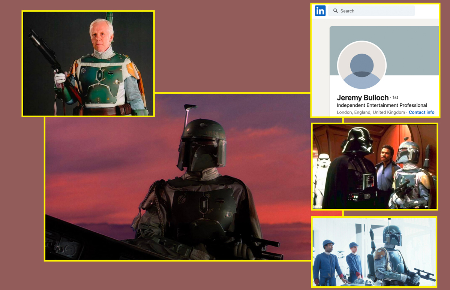Open the photo of the white-haired man in armor
The image size is (450, 290).
88,64
